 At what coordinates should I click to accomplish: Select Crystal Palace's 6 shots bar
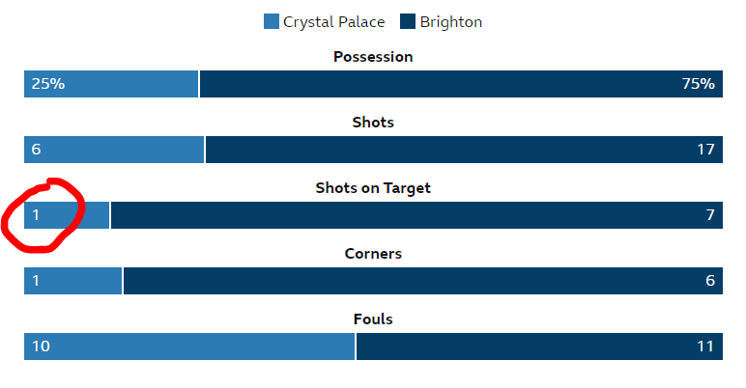(114, 150)
